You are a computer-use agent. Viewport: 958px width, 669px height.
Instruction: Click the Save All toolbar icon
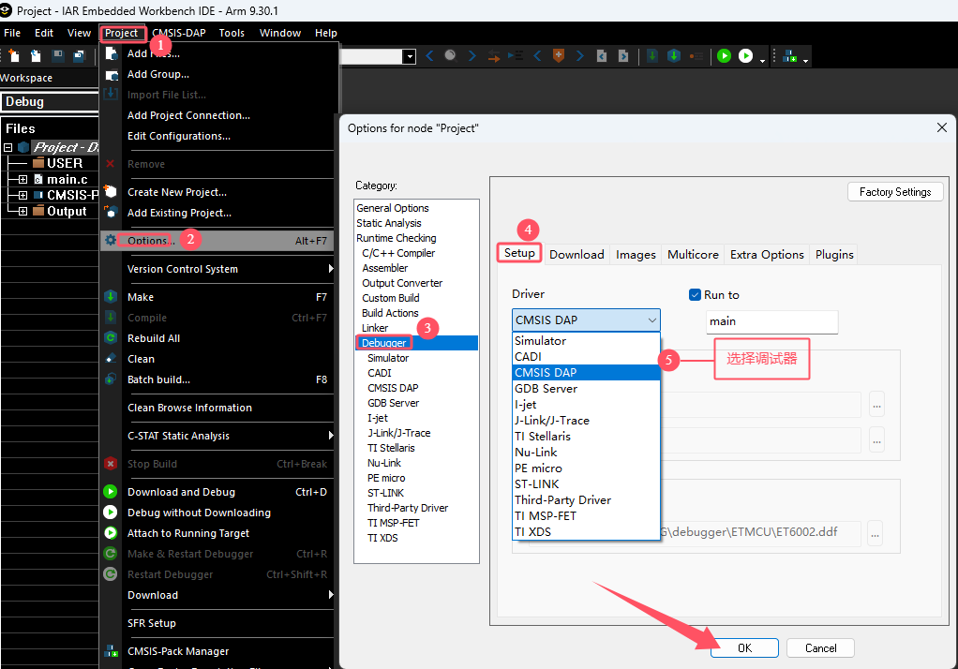click(x=80, y=56)
